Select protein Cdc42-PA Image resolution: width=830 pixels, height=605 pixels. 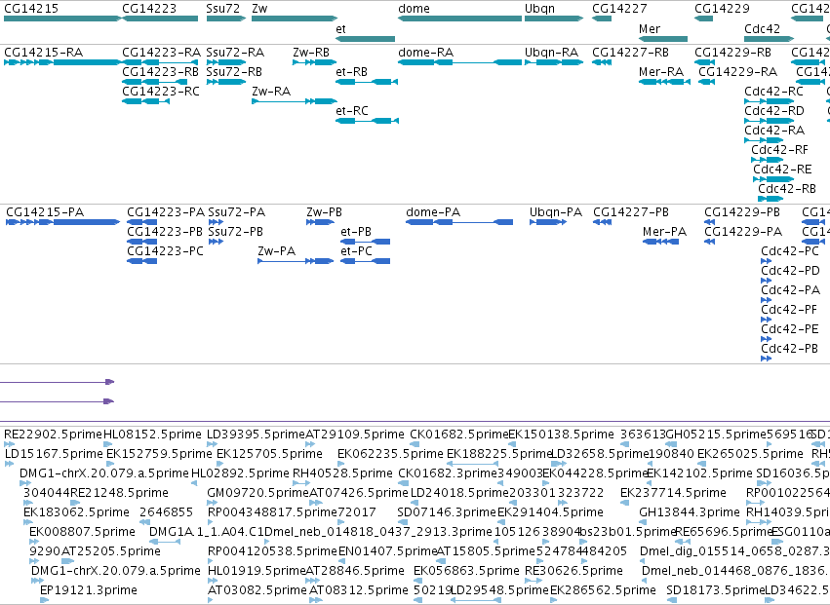coord(766,300)
